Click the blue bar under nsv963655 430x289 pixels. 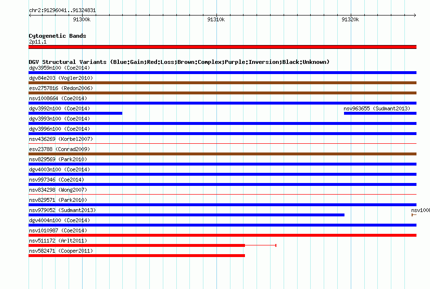pos(380,113)
